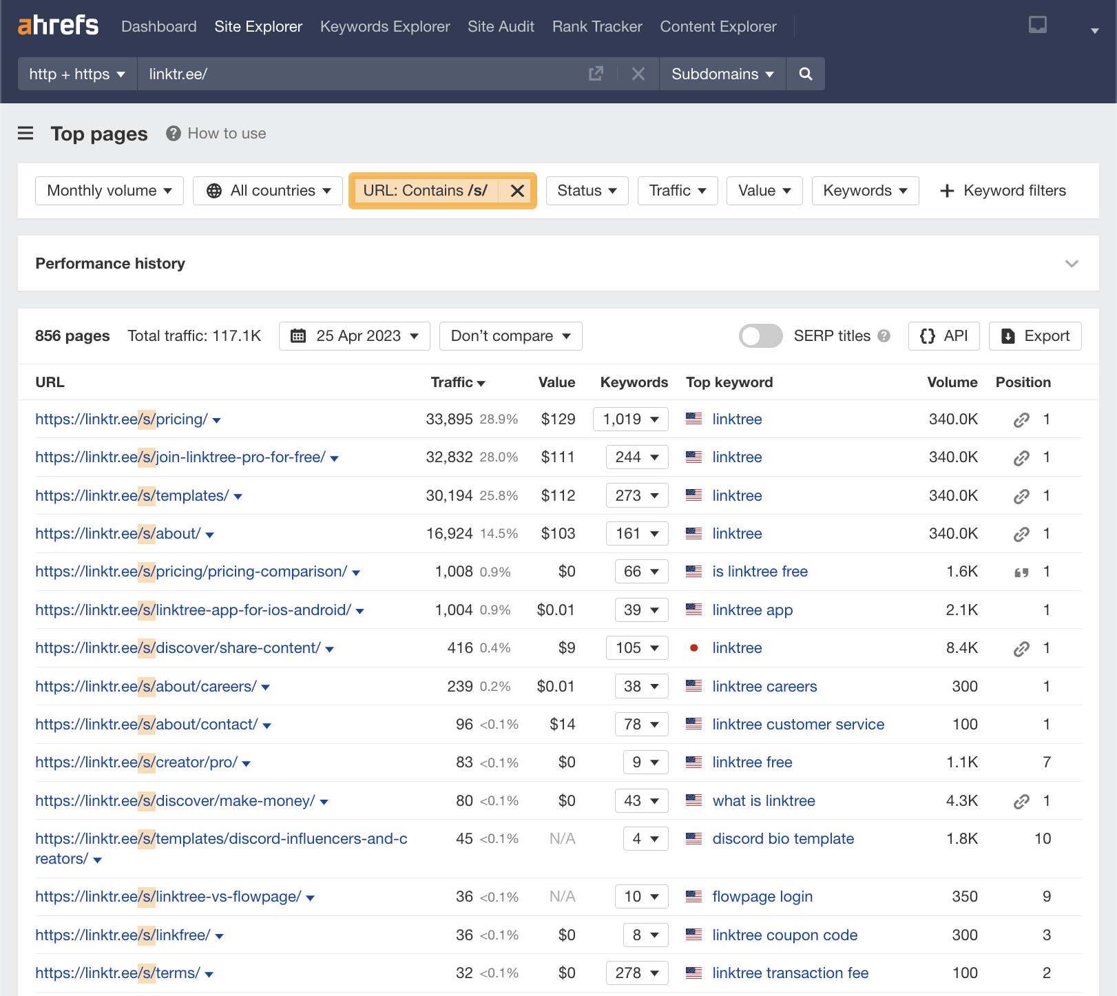Click the search magnifying glass icon
The image size is (1117, 996).
click(805, 74)
